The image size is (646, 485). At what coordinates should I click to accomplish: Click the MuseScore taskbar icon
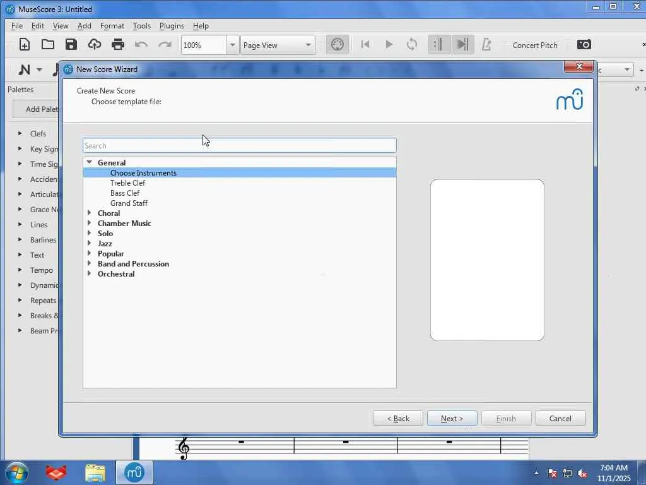(134, 472)
